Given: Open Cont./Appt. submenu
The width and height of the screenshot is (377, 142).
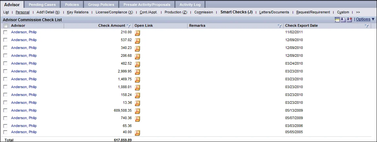Looking at the screenshot, I should coord(149,12).
